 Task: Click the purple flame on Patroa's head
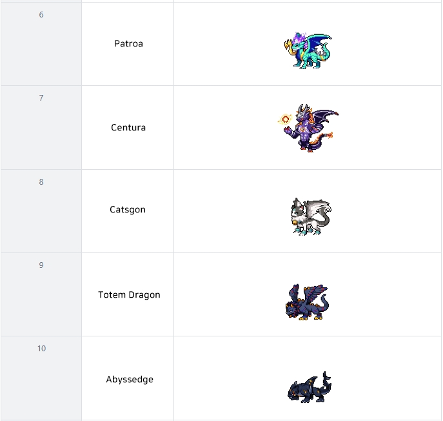[299, 37]
